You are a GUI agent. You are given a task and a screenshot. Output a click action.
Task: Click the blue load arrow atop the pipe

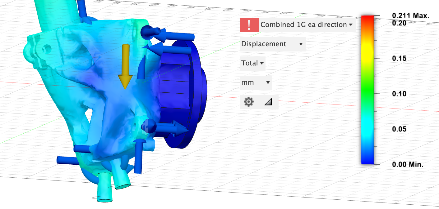pos(81,8)
